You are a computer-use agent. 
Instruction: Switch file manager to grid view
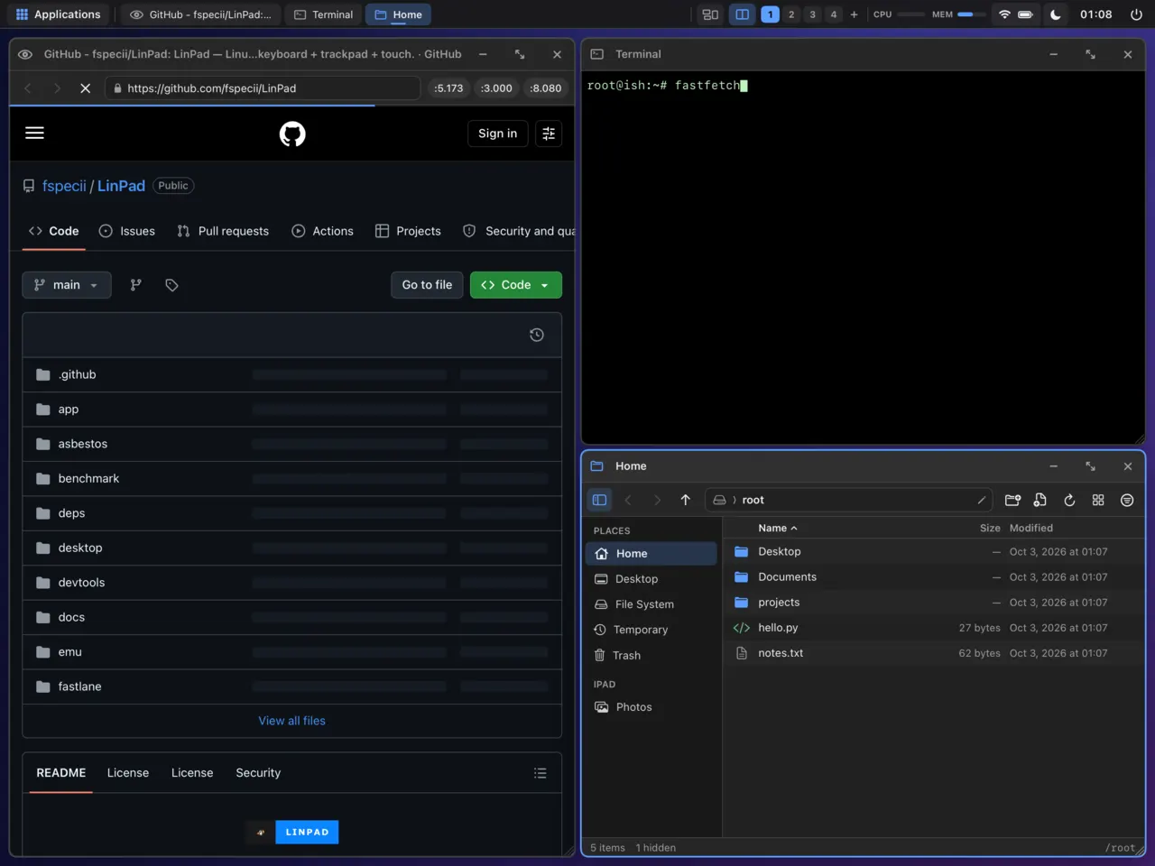point(1098,500)
